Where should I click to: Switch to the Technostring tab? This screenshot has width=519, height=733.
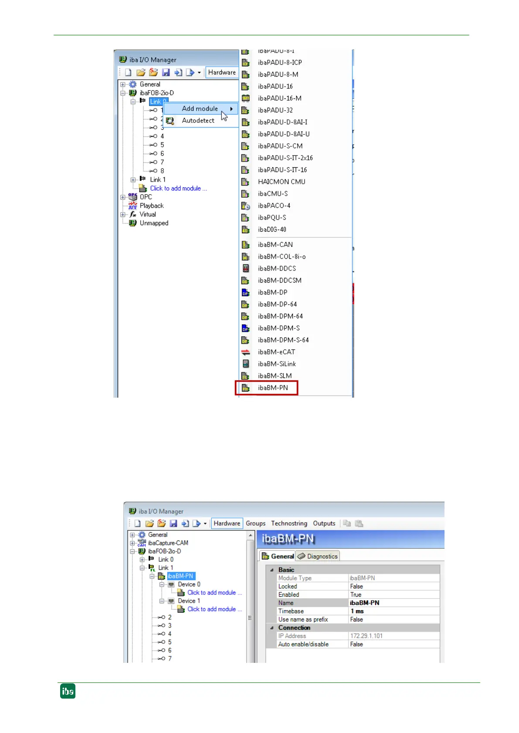[x=289, y=524]
